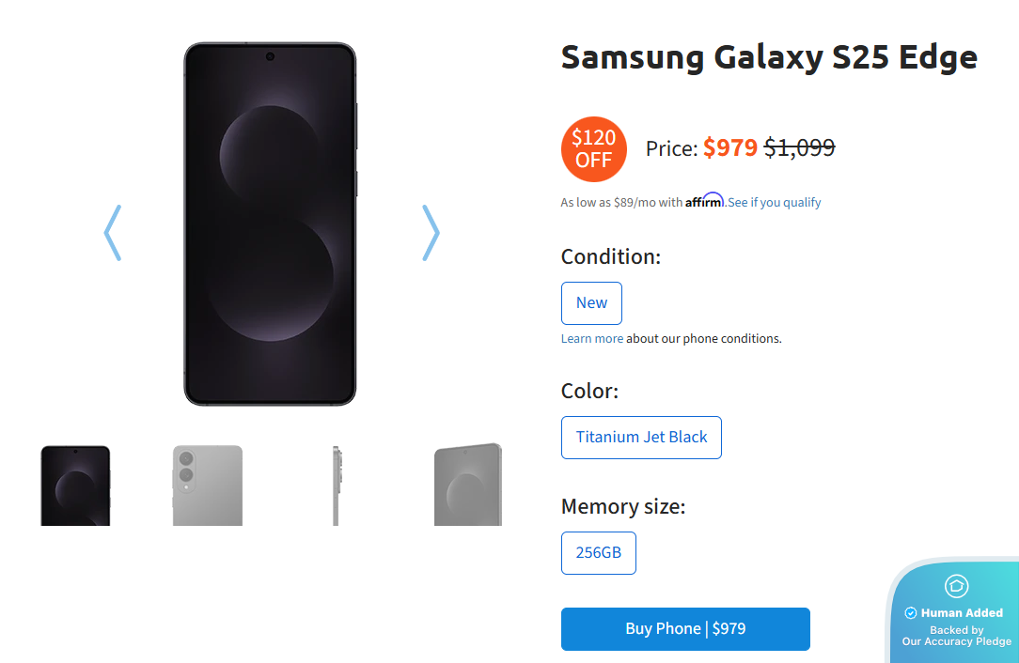The width and height of the screenshot is (1019, 663).
Task: Choose the New condition option
Action: [x=591, y=302]
